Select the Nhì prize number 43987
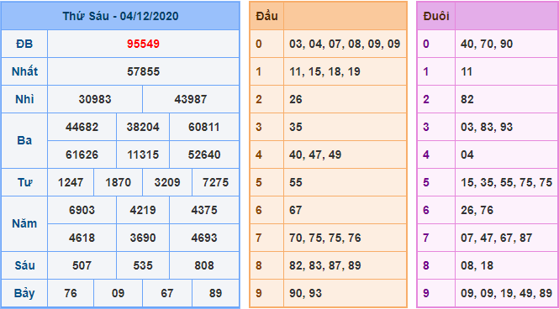 (190, 99)
